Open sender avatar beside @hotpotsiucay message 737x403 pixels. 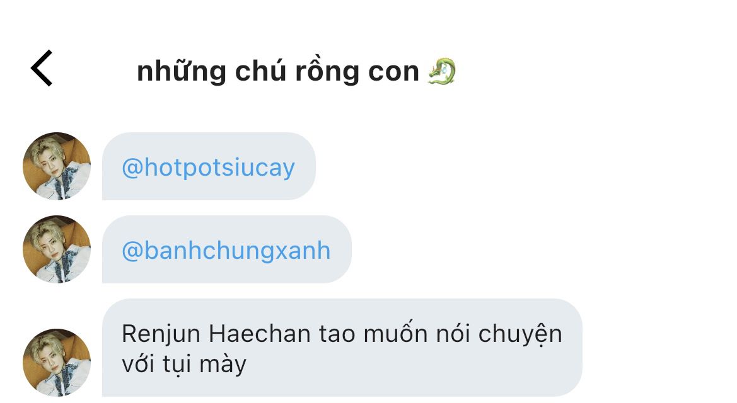point(56,166)
